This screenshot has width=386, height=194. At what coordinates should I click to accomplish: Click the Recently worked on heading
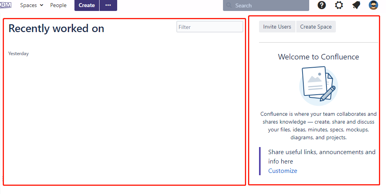click(x=56, y=29)
